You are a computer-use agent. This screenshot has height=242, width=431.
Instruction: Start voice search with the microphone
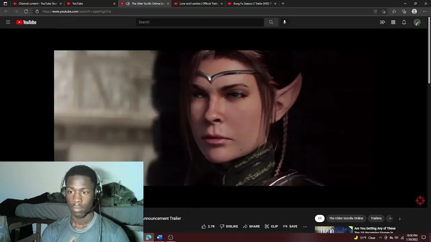pyautogui.click(x=285, y=22)
